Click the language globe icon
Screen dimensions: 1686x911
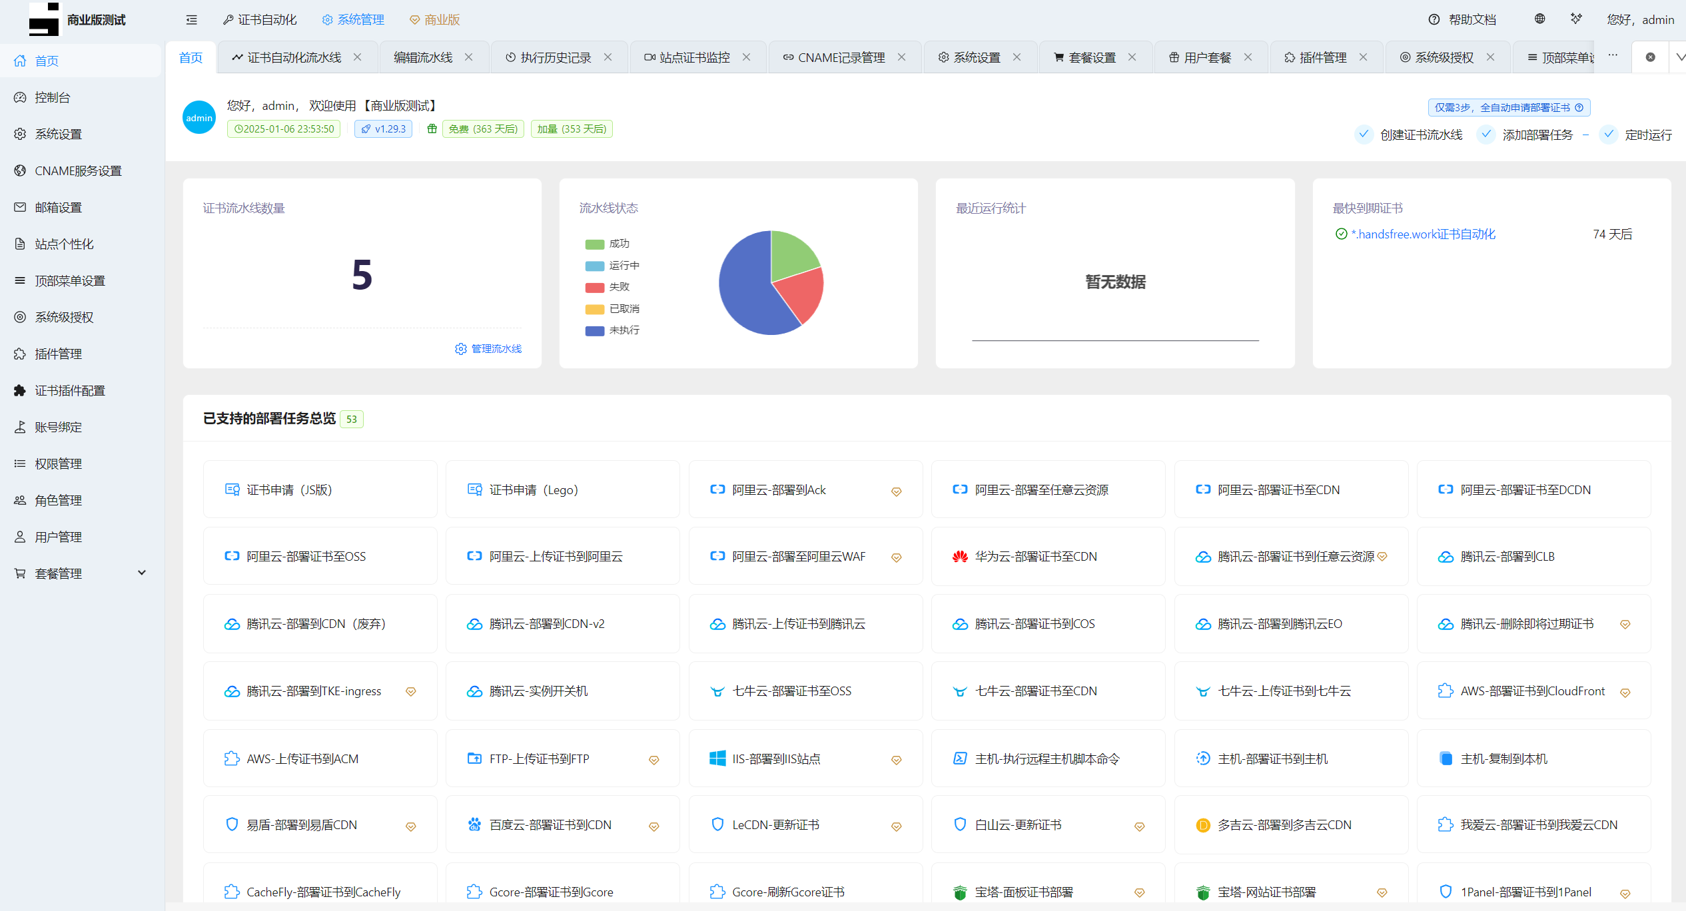point(1539,19)
